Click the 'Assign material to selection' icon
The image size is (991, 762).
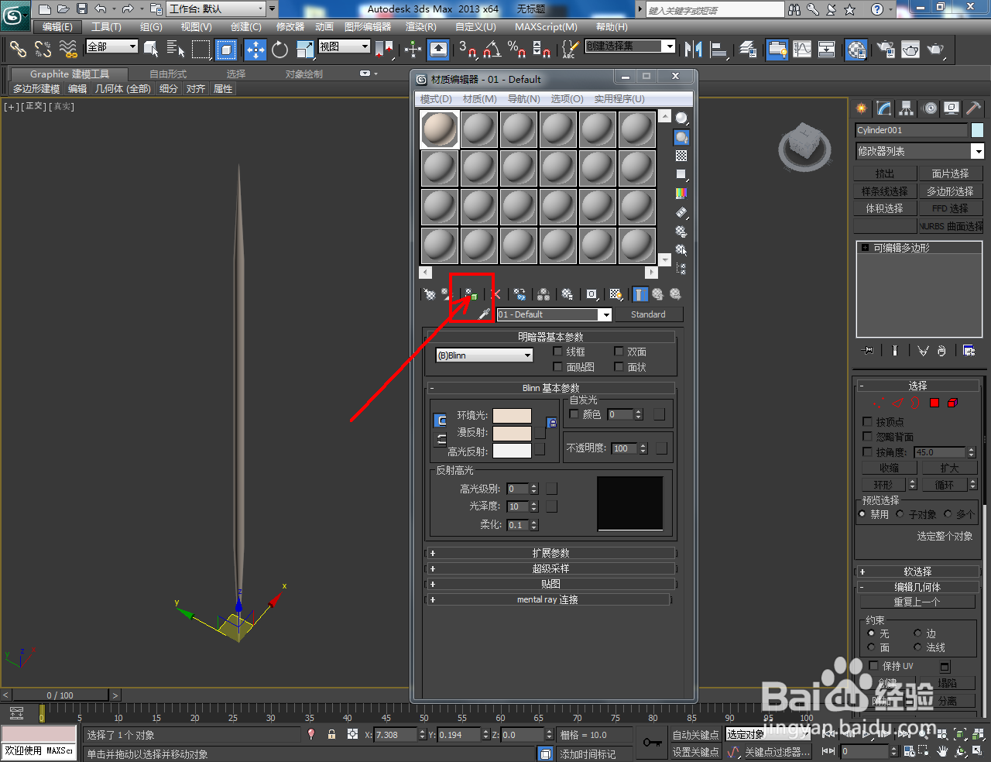tap(469, 293)
